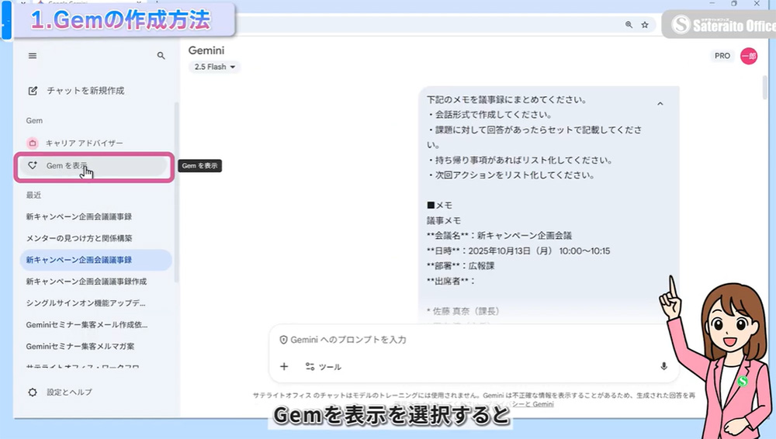Viewport: 776px width, 439px height.
Task: Open the 2.5 Flash model dropdown
Action: point(214,67)
